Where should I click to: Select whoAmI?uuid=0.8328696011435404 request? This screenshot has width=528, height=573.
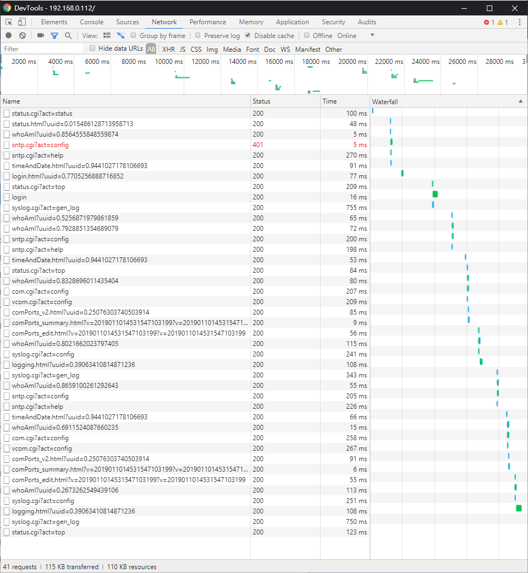pyautogui.click(x=185, y=280)
